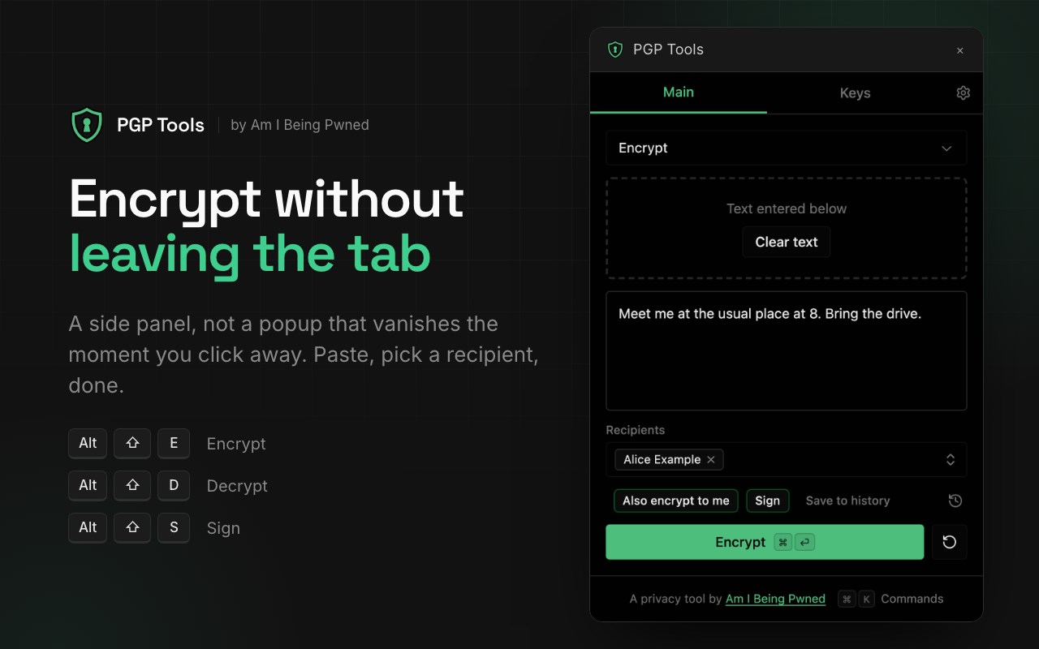
Task: Click the green Encrypt button
Action: point(765,542)
